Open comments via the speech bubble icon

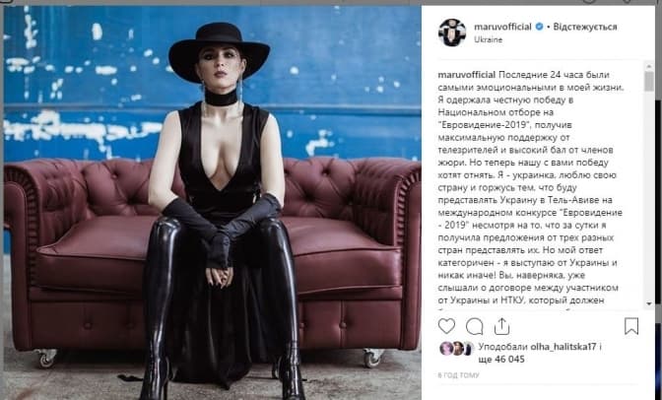[x=475, y=326]
